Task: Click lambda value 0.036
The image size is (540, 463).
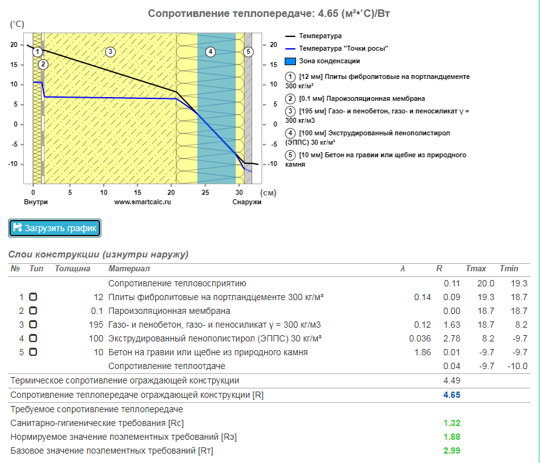Action: click(x=420, y=338)
